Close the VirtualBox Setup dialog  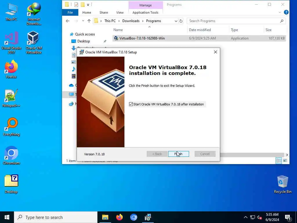[215, 52]
